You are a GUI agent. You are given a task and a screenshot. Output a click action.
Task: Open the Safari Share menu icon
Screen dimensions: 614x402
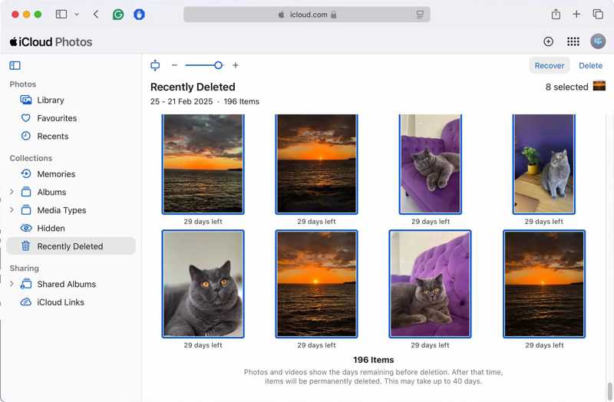[x=556, y=15]
